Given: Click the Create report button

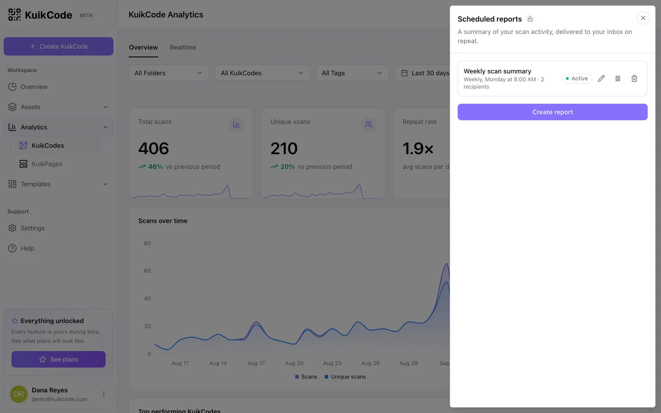Looking at the screenshot, I should coord(552,112).
